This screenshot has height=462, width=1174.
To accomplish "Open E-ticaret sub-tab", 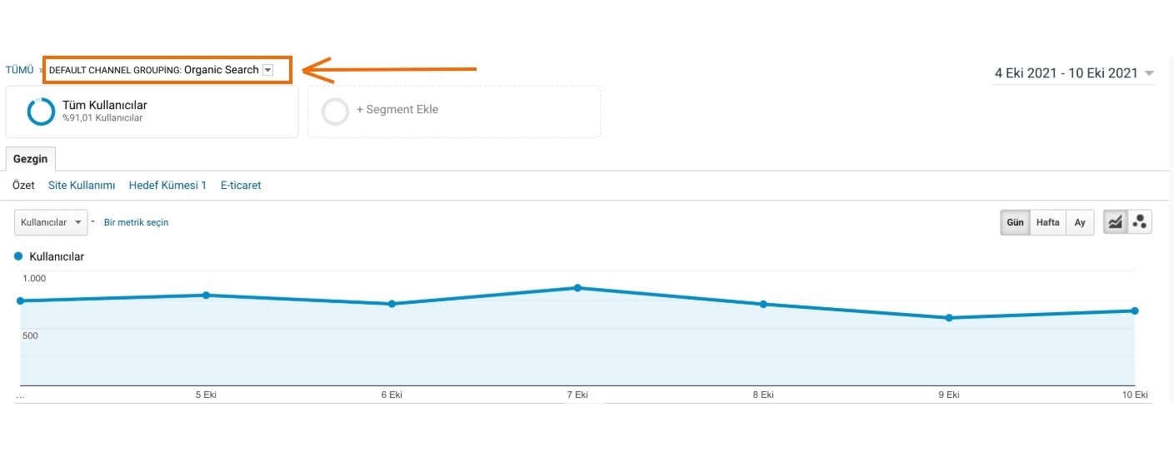I will click(x=241, y=186).
